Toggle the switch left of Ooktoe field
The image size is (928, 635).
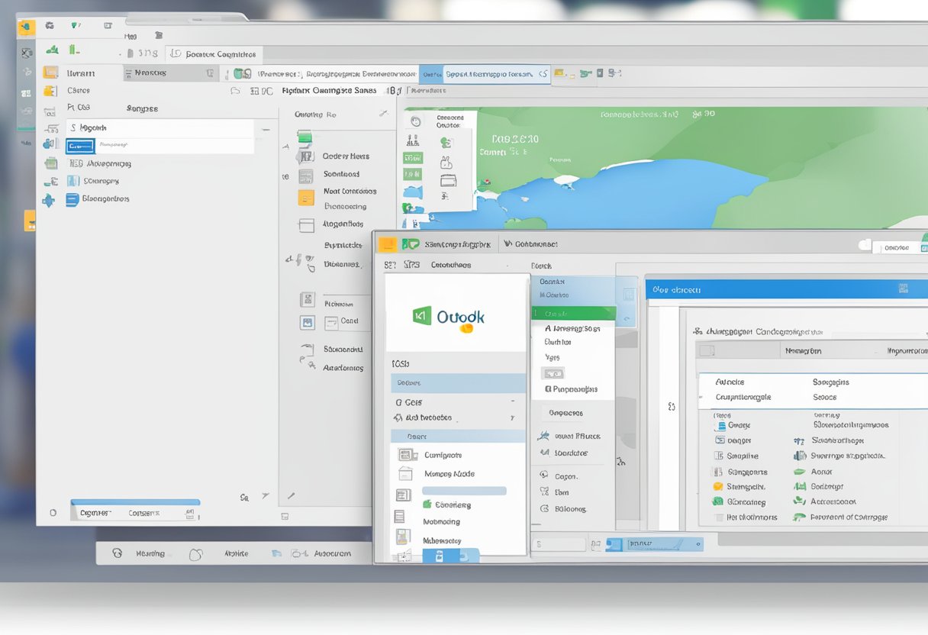(x=865, y=246)
